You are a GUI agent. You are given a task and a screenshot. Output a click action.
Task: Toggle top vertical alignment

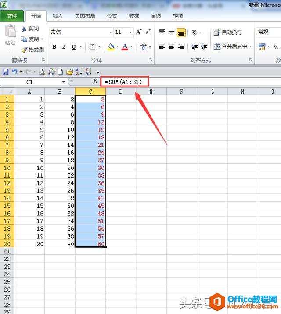[162, 32]
